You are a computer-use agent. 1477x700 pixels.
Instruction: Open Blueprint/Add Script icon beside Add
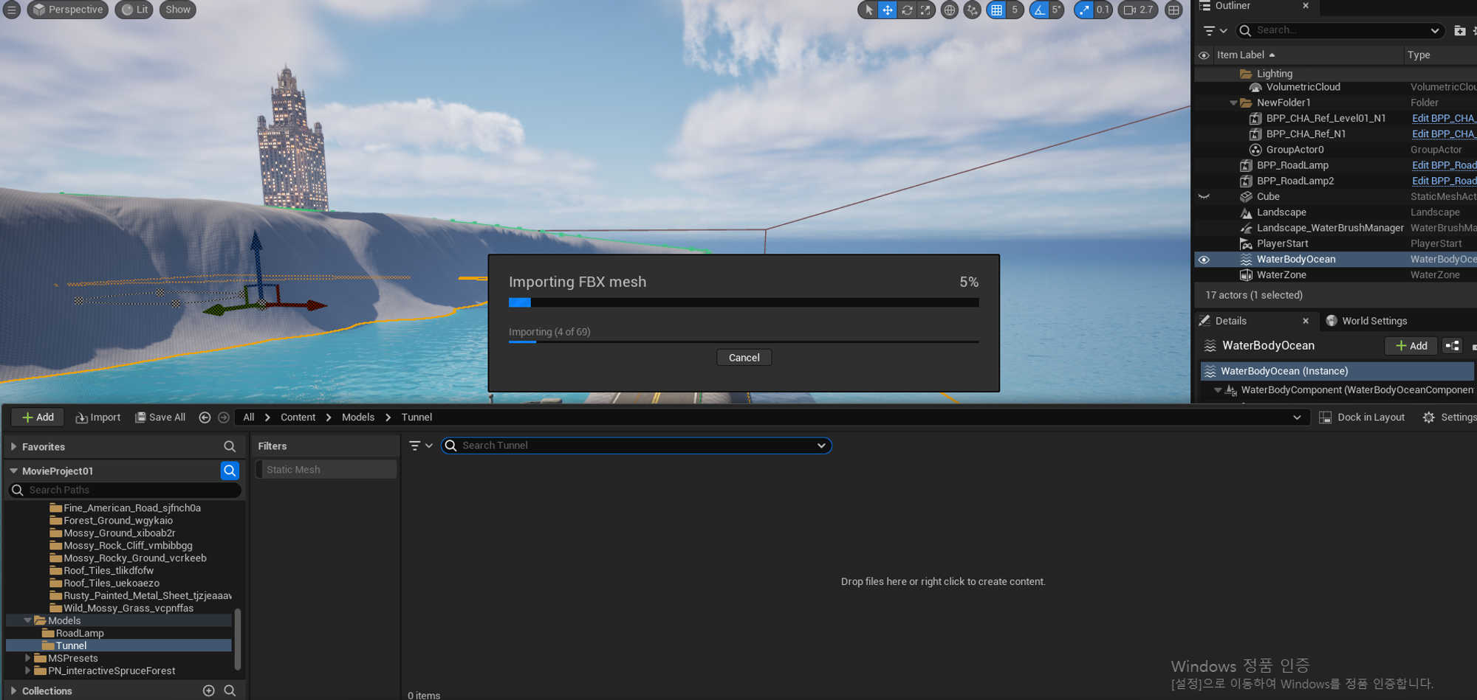click(1452, 346)
